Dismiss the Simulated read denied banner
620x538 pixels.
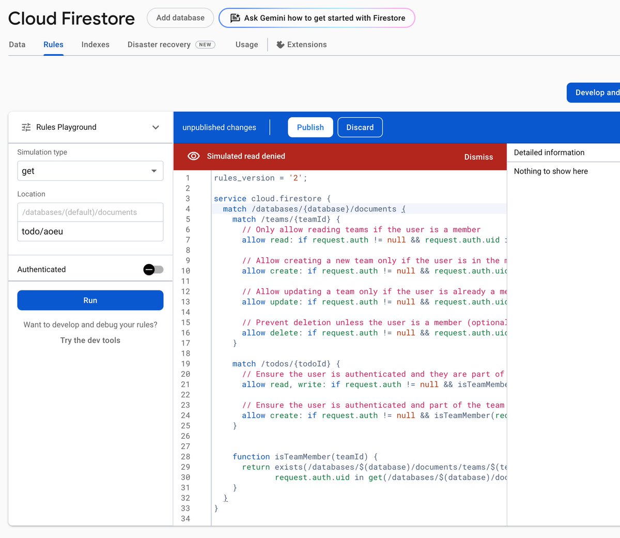(x=478, y=157)
